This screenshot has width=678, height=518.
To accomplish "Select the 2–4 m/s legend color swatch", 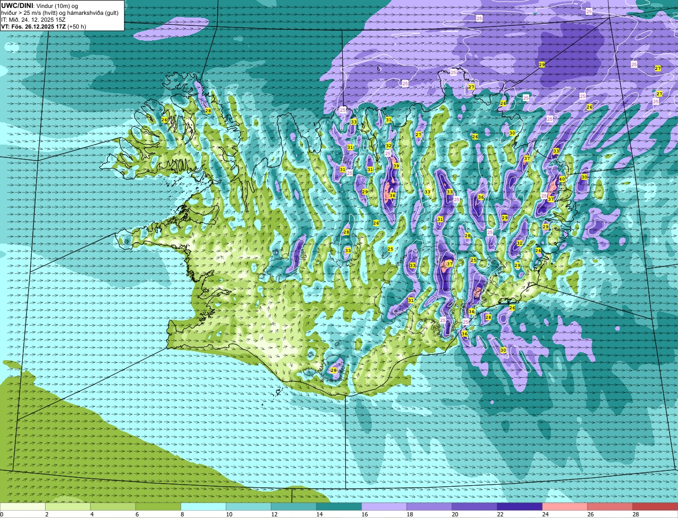I will coord(68,507).
